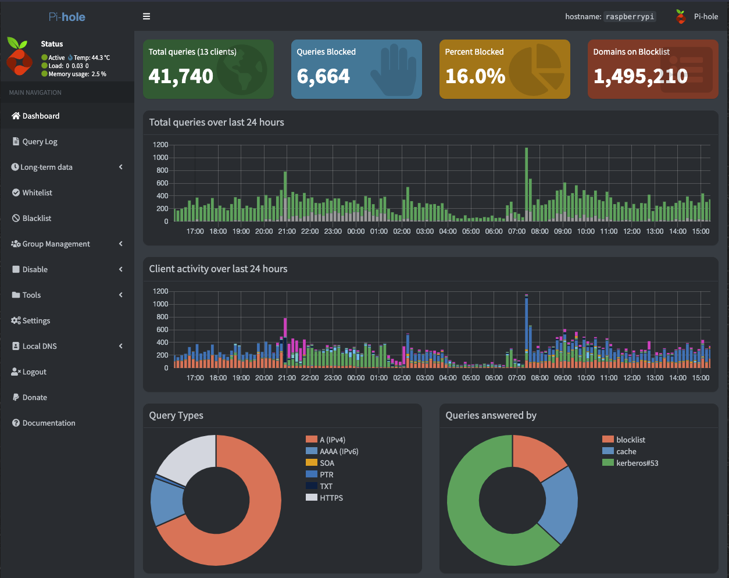The width and height of the screenshot is (729, 578).
Task: Click the Documentation question-mark icon
Action: pyautogui.click(x=16, y=423)
